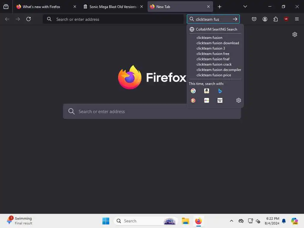This screenshot has width=304, height=228.
Task: Choose suggestion 'clickteam fusion'
Action: (215, 38)
